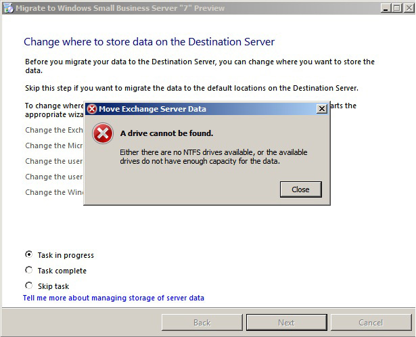Screen dimensions: 416x337
Task: Choose the Task complete radio button
Action: coord(28,270)
